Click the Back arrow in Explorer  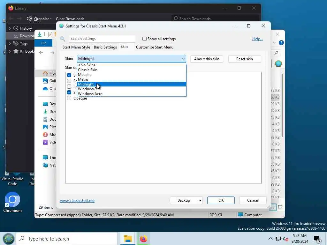click(41, 53)
